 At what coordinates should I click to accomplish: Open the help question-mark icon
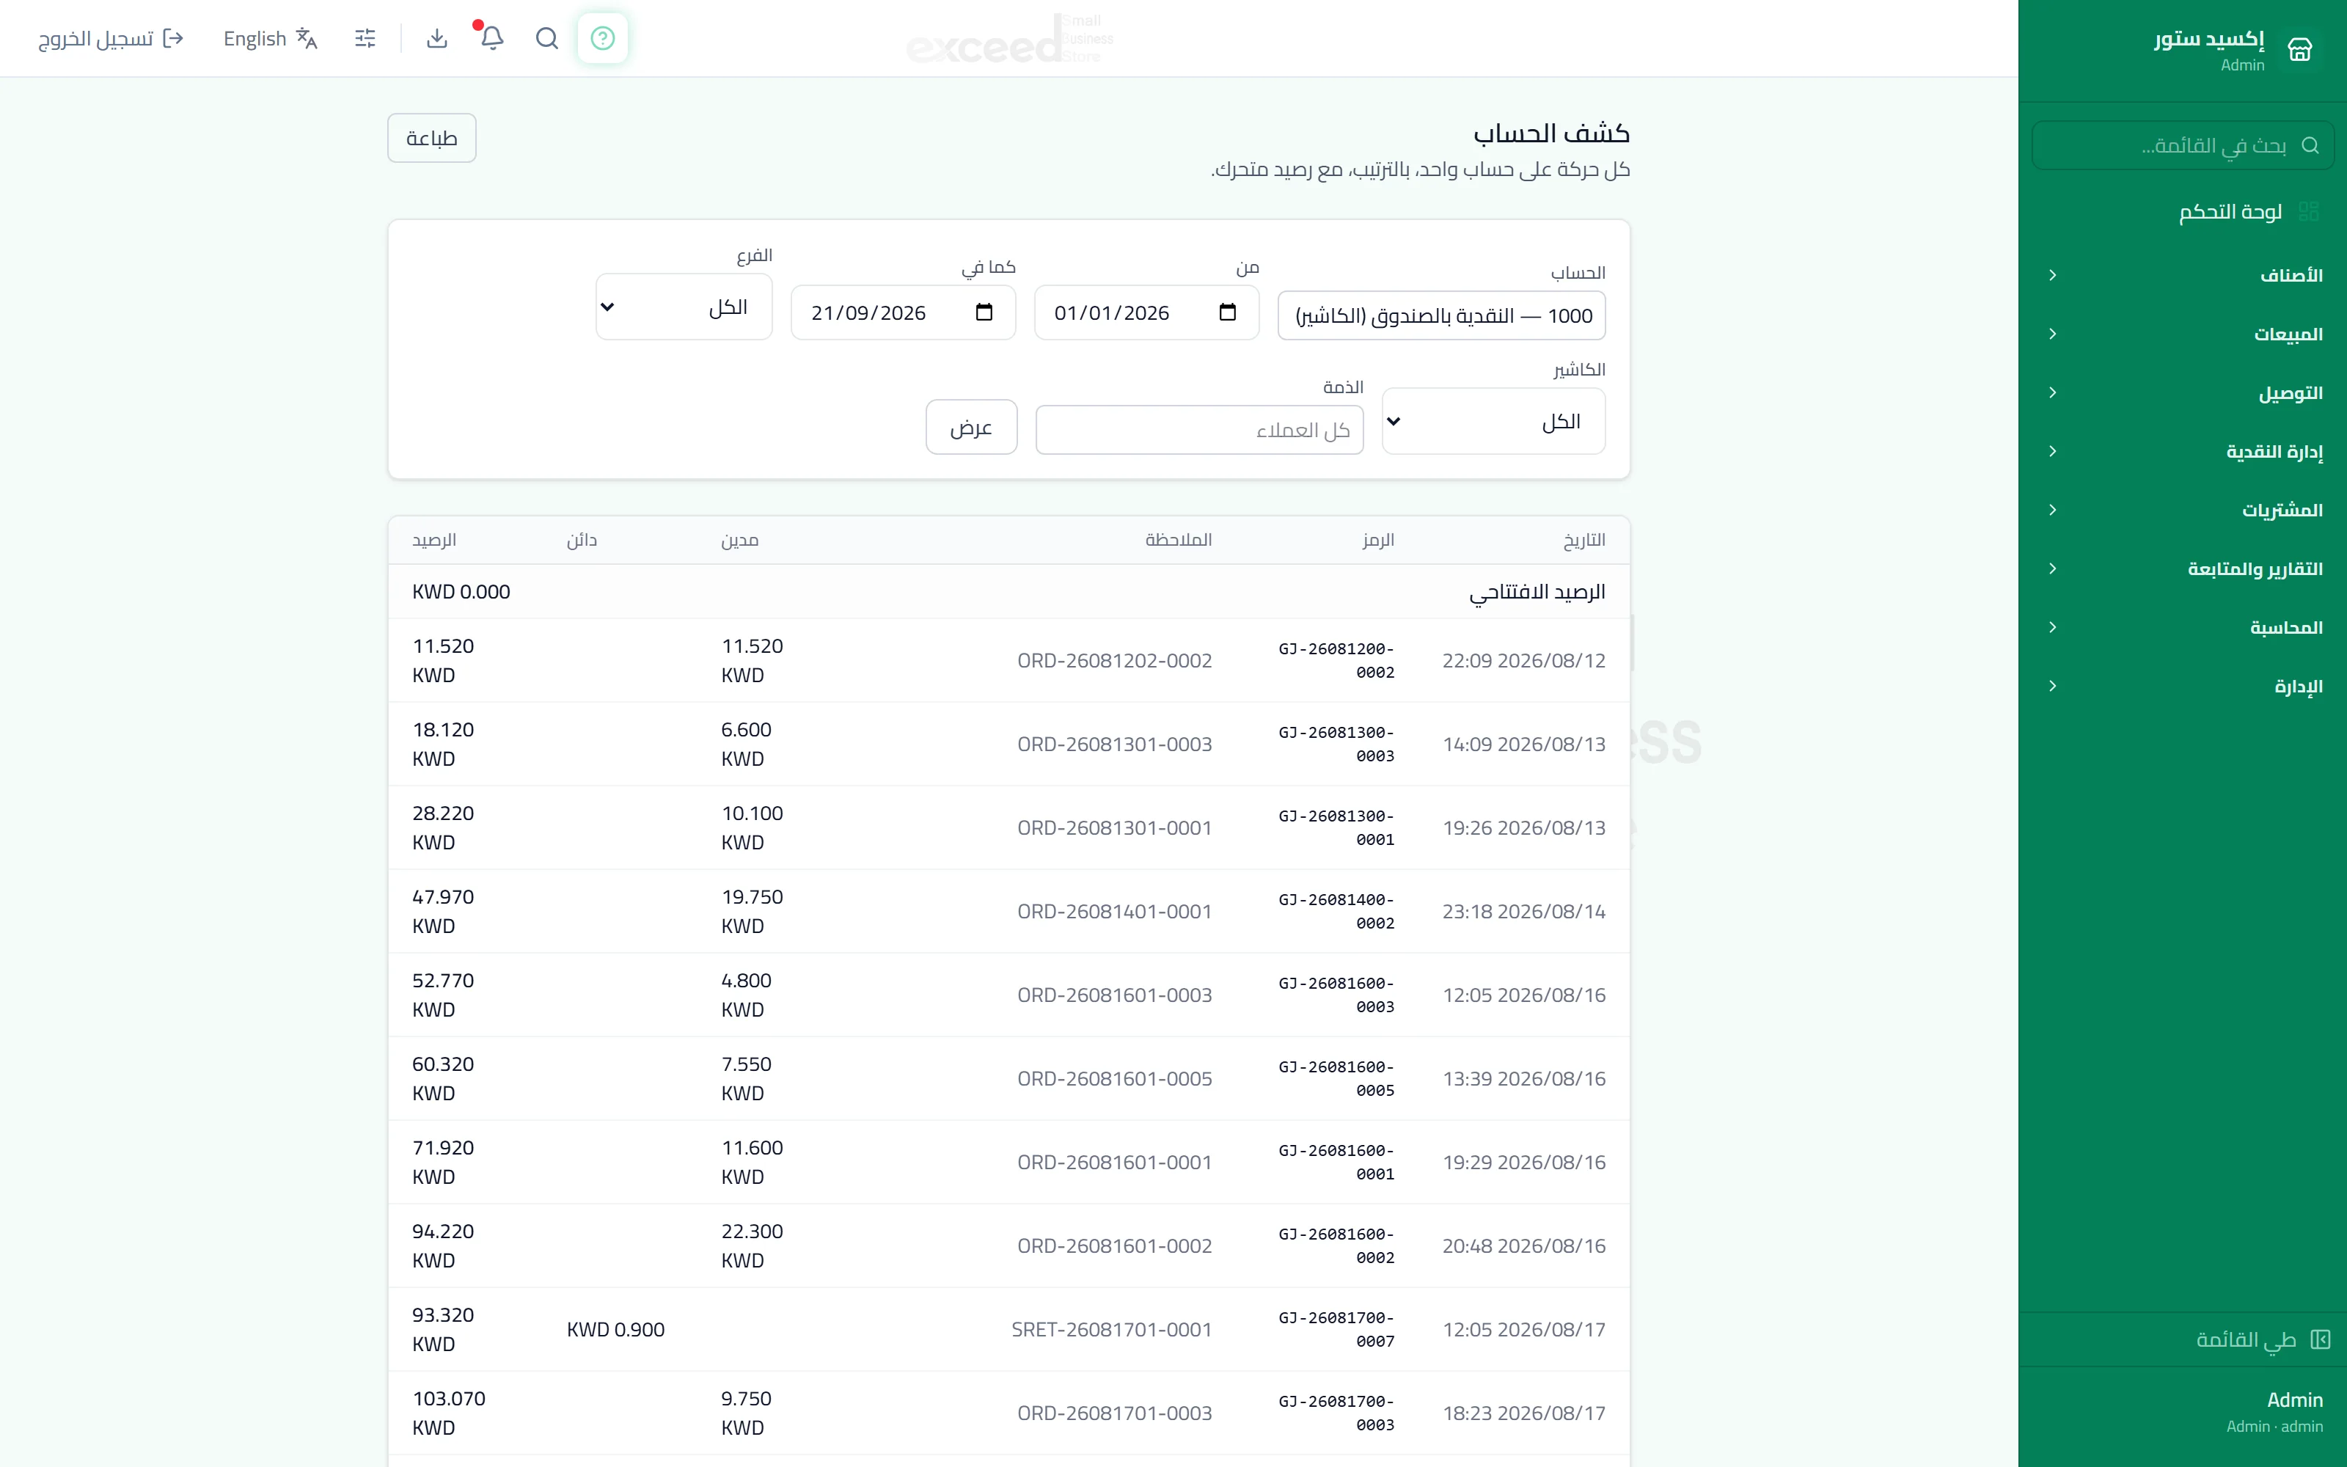pyautogui.click(x=602, y=38)
